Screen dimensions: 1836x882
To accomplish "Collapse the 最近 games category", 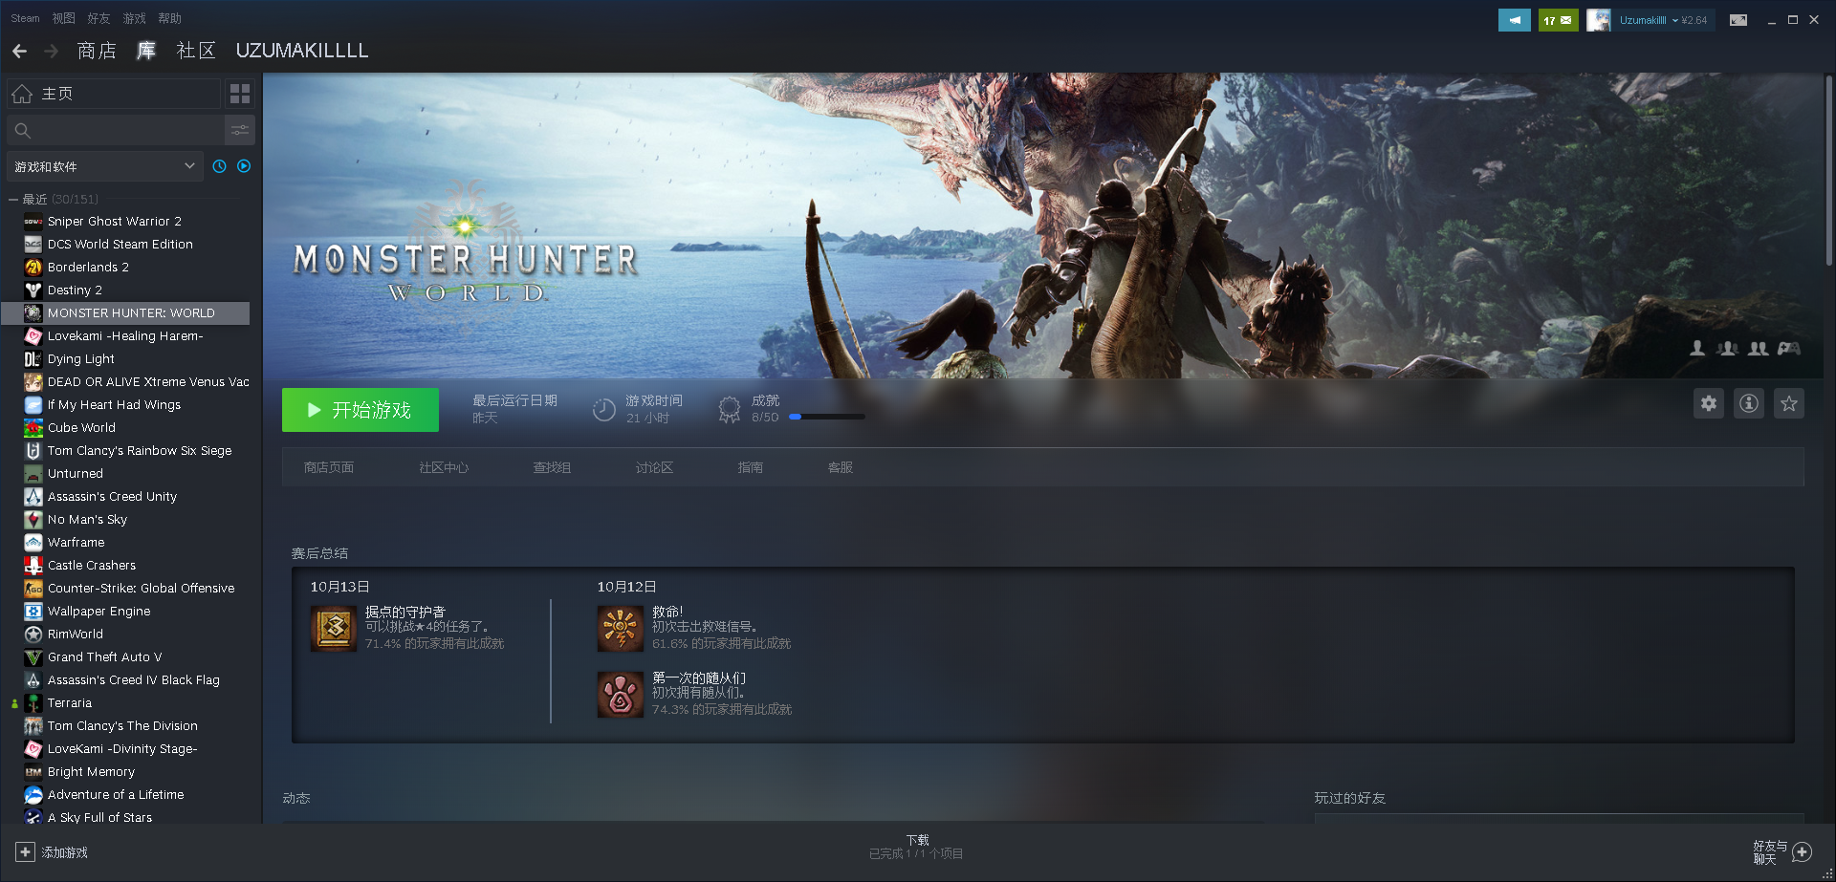I will click(13, 200).
